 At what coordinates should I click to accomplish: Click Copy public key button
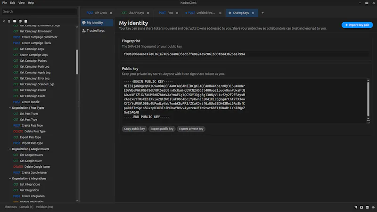point(134,129)
